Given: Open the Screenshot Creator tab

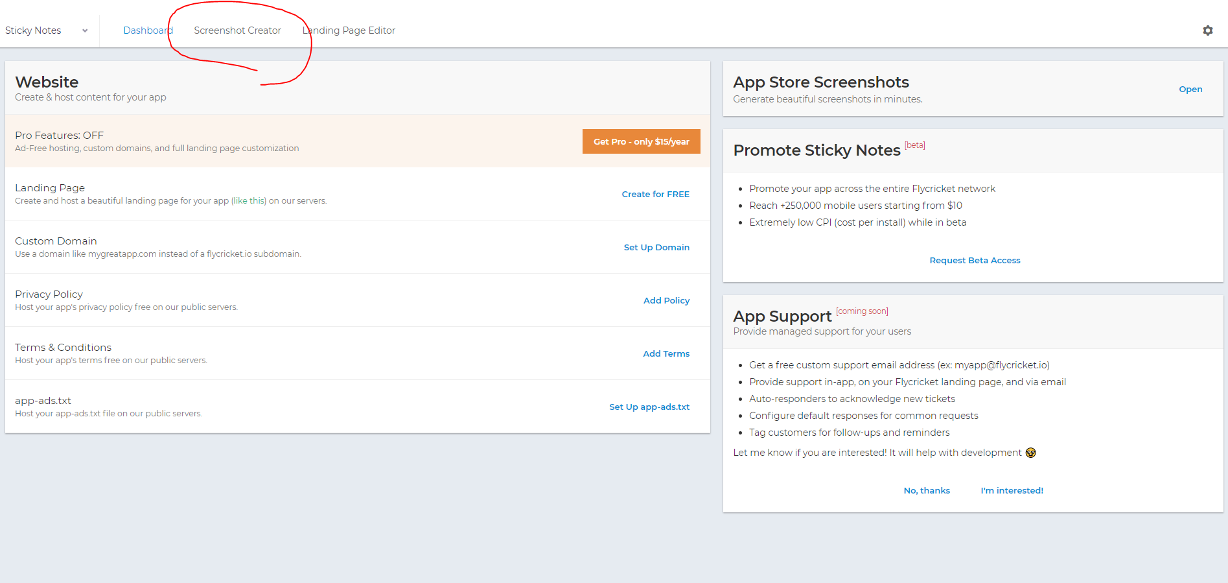Looking at the screenshot, I should 237,30.
